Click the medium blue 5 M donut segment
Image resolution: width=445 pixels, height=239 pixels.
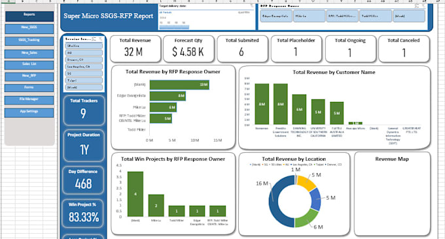point(315,200)
